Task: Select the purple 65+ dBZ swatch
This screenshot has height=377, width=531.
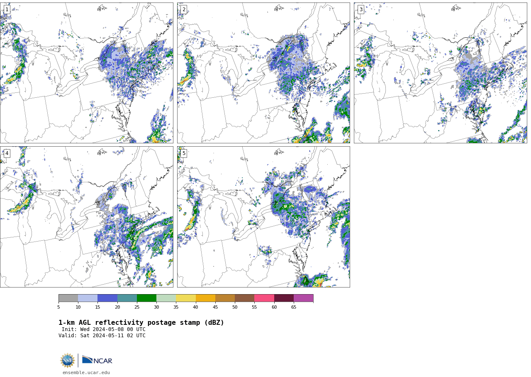Action: pyautogui.click(x=303, y=298)
